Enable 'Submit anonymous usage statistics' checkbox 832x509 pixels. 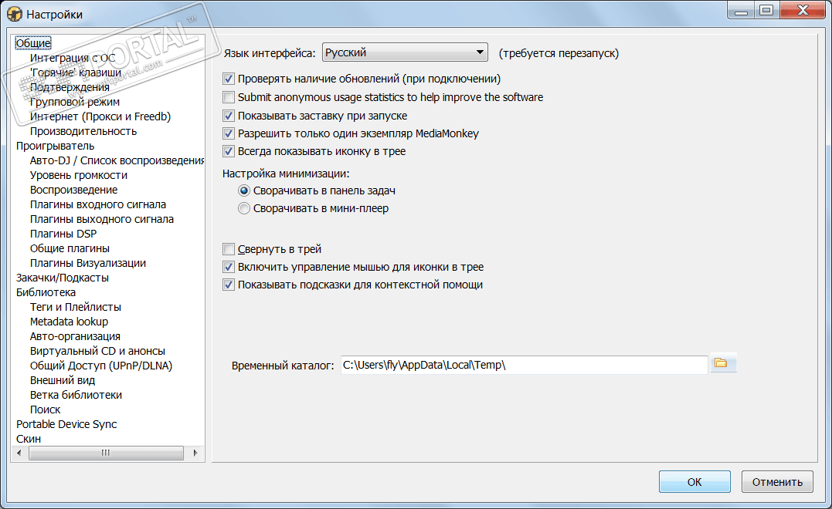229,97
